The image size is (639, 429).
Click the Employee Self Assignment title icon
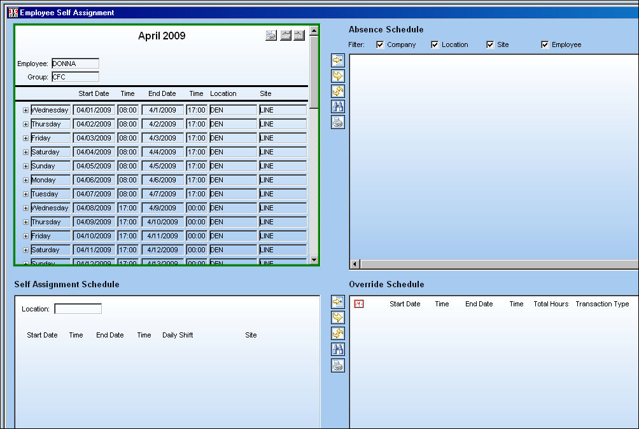13,13
